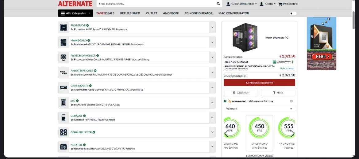Toggle the dark mode switch
Image resolution: width=359 pixels, height=159 pixels.
click(x=293, y=13)
